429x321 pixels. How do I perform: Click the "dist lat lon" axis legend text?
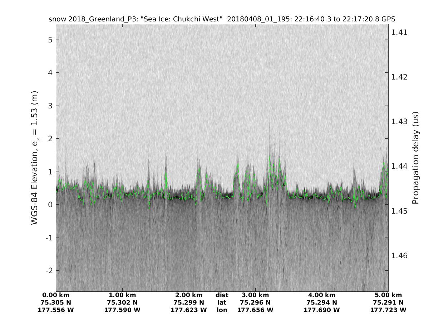(x=222, y=302)
